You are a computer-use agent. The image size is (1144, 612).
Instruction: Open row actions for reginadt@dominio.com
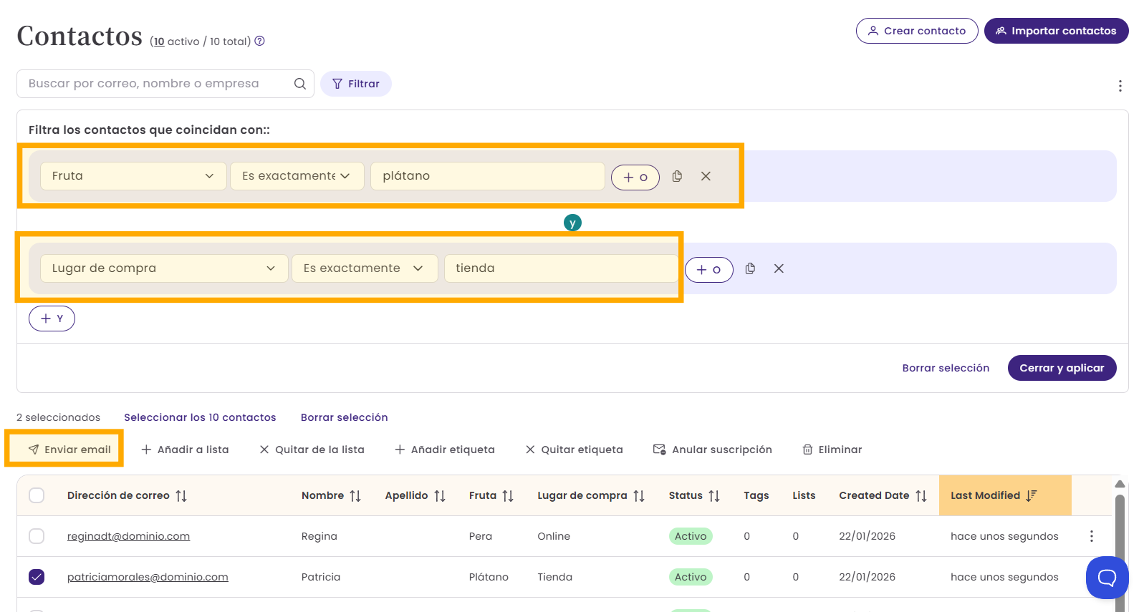[x=1091, y=536]
